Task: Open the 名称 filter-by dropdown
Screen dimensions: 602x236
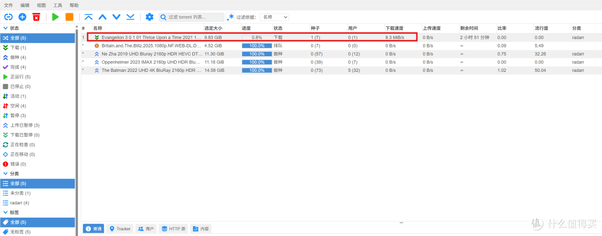Action: click(x=274, y=17)
